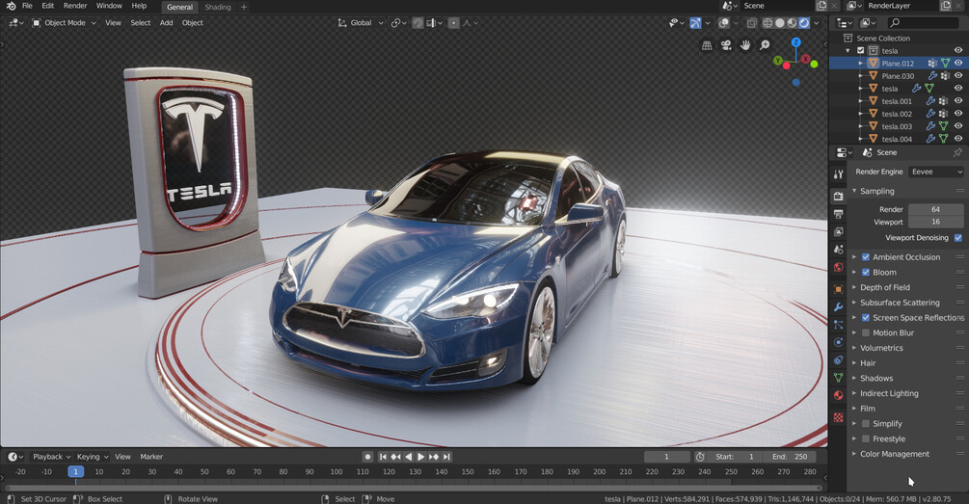Viewport: 969px width, 504px height.
Task: Open the Texture properties checker icon
Action: coord(838,417)
